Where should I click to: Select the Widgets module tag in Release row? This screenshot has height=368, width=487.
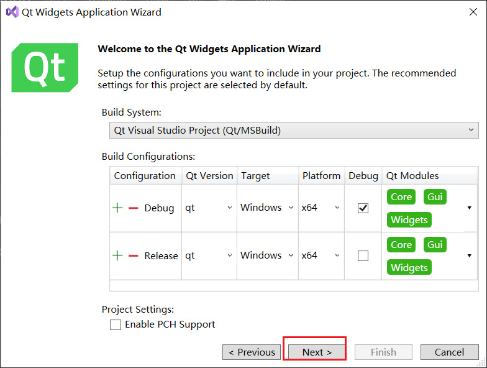(409, 267)
